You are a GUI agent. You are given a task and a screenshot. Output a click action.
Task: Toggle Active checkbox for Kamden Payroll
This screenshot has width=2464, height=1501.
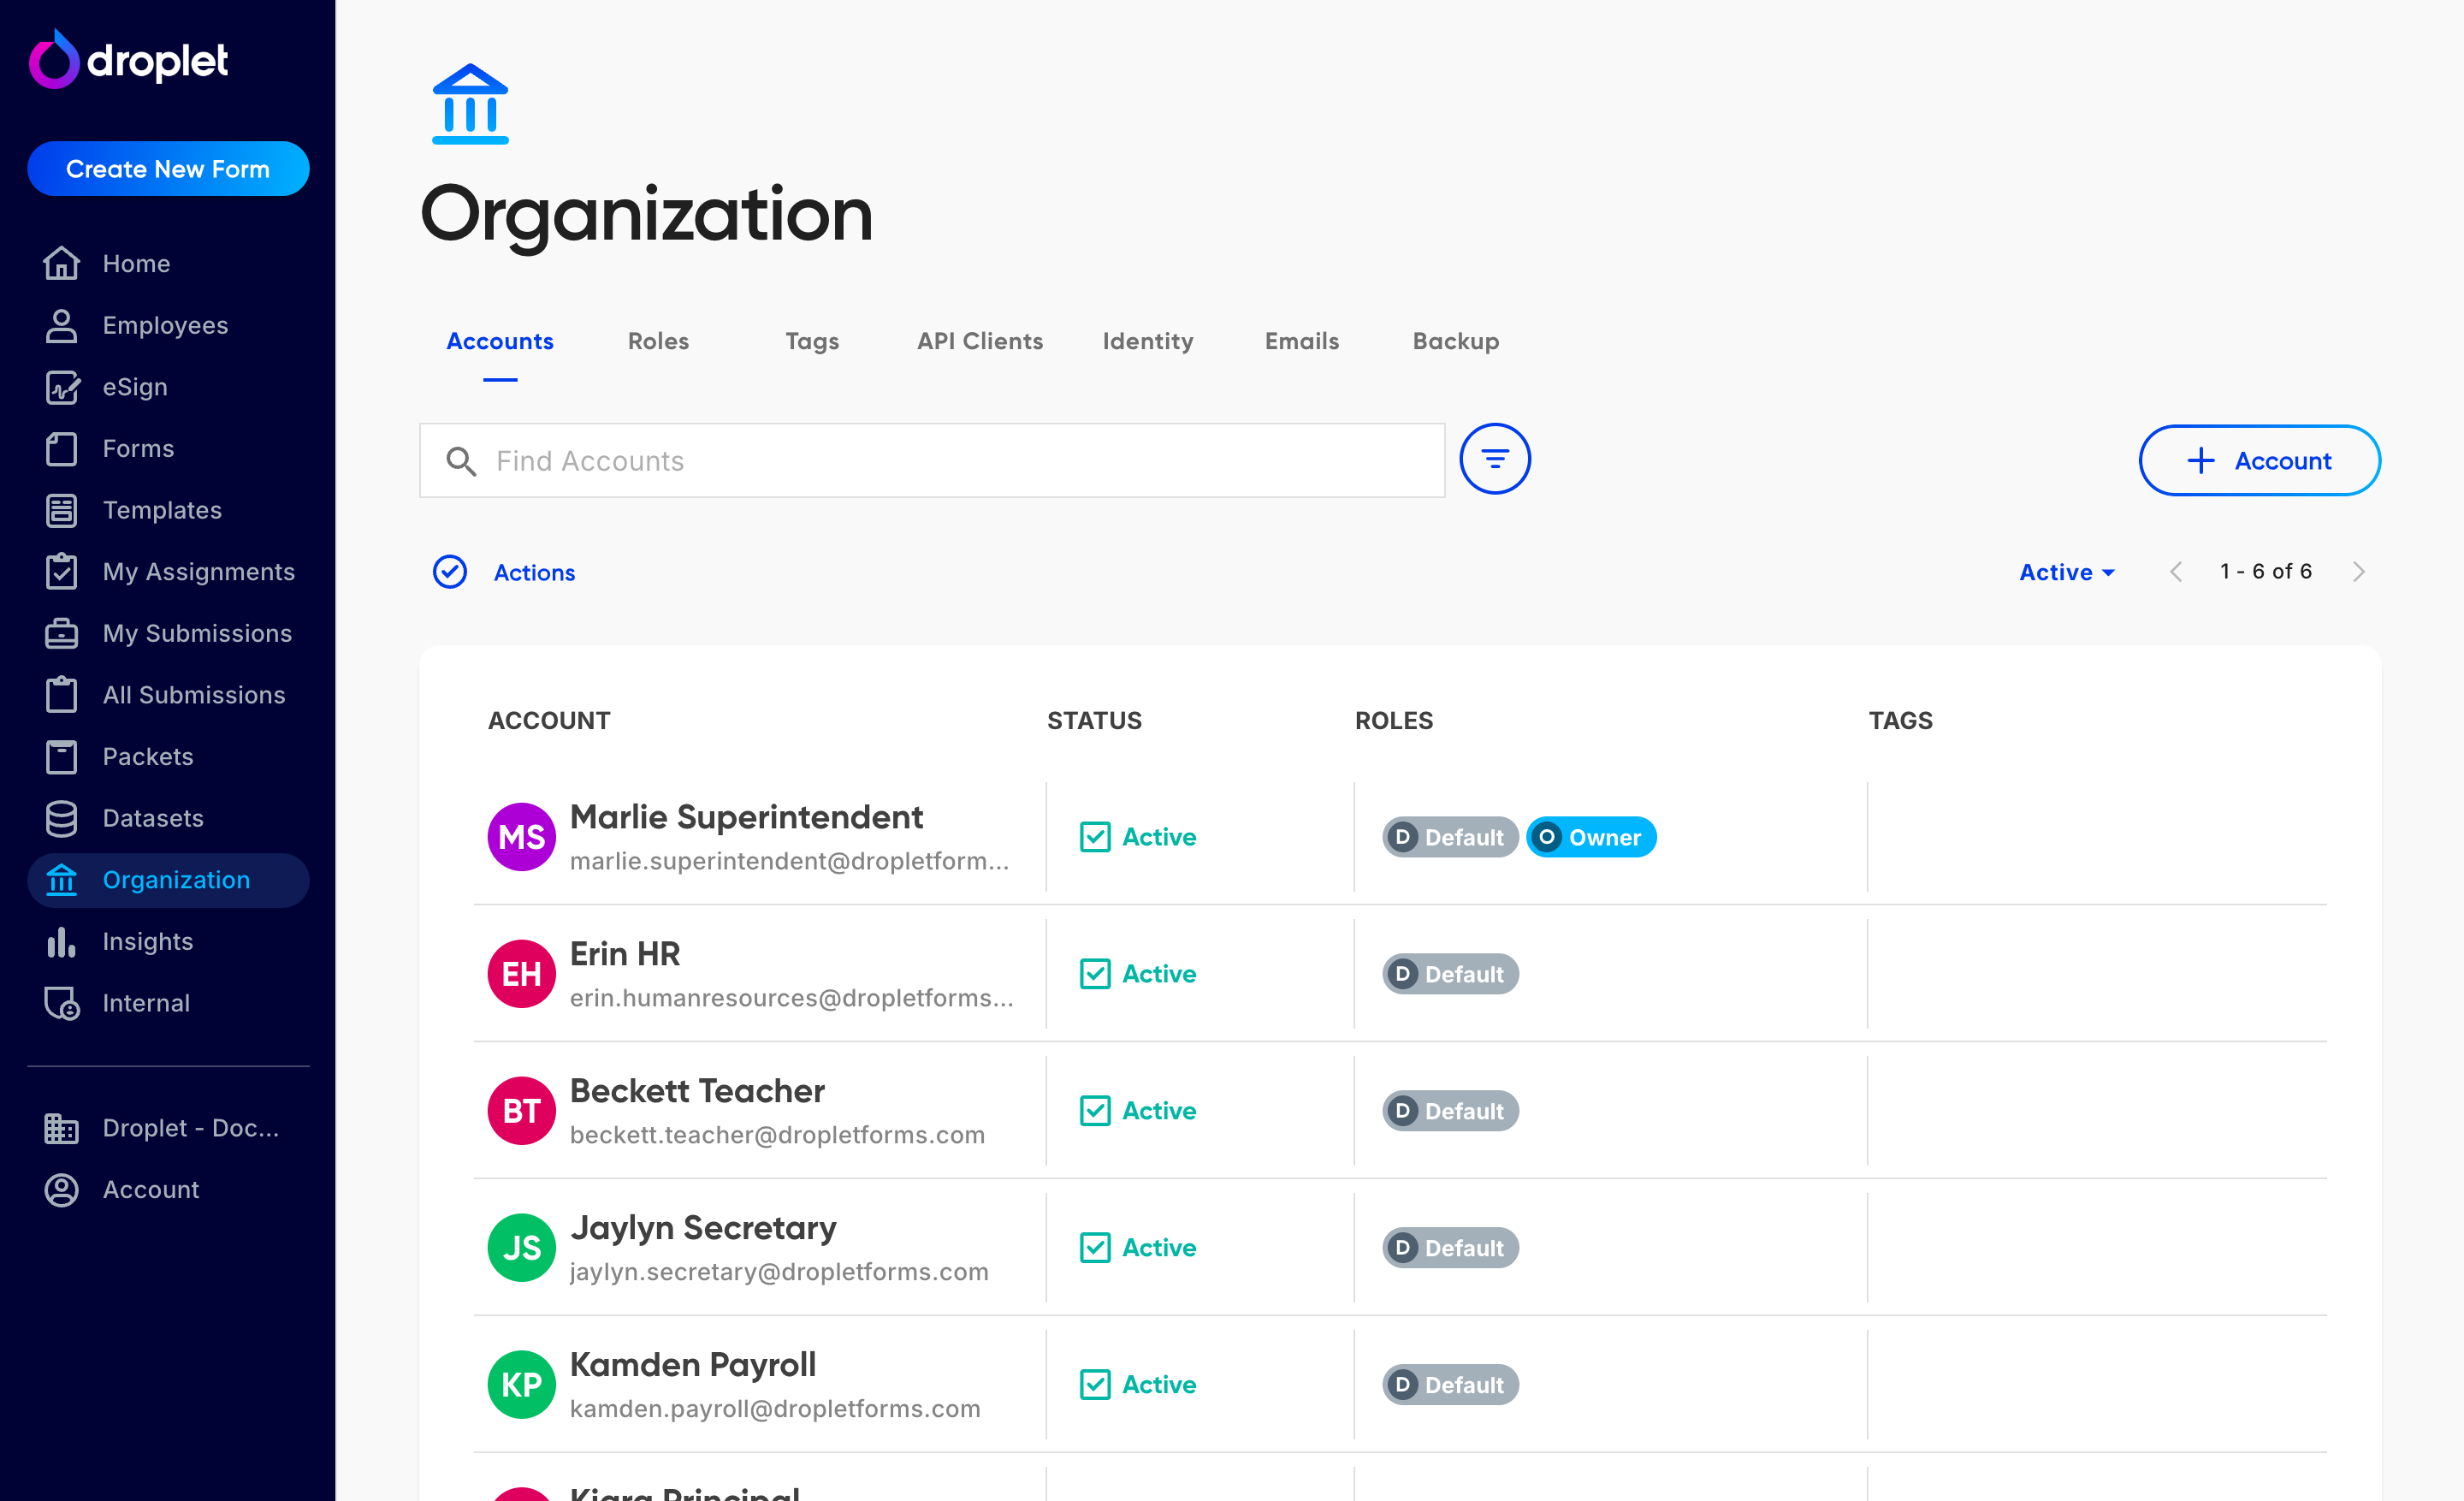(1095, 1384)
